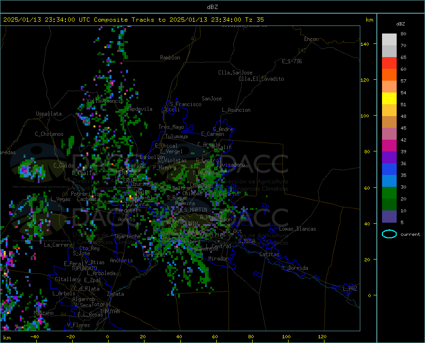Click the 'Tulumaya' map label
Screen dimensions: 425x343
click(x=177, y=136)
